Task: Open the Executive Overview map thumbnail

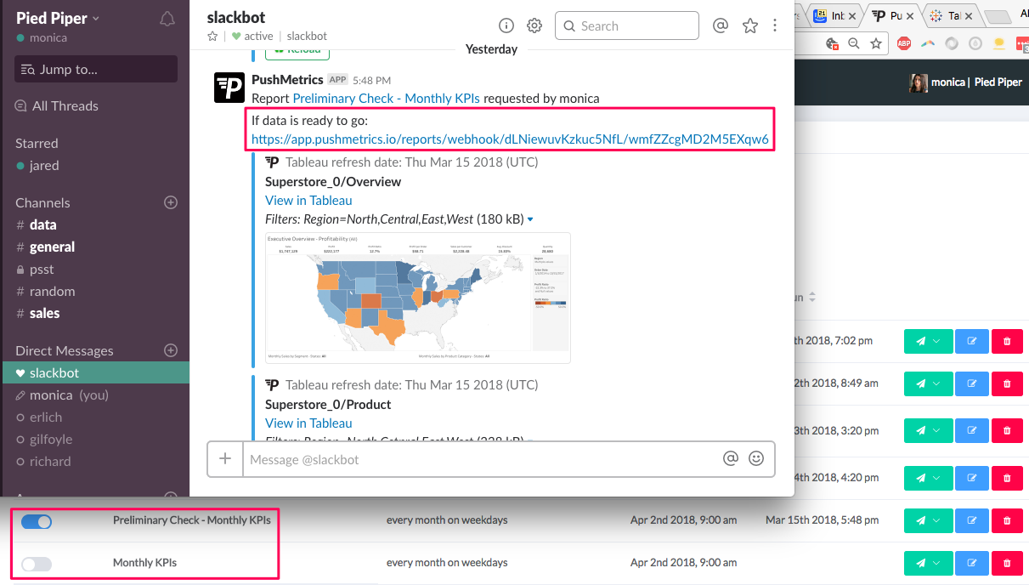Action: point(418,298)
